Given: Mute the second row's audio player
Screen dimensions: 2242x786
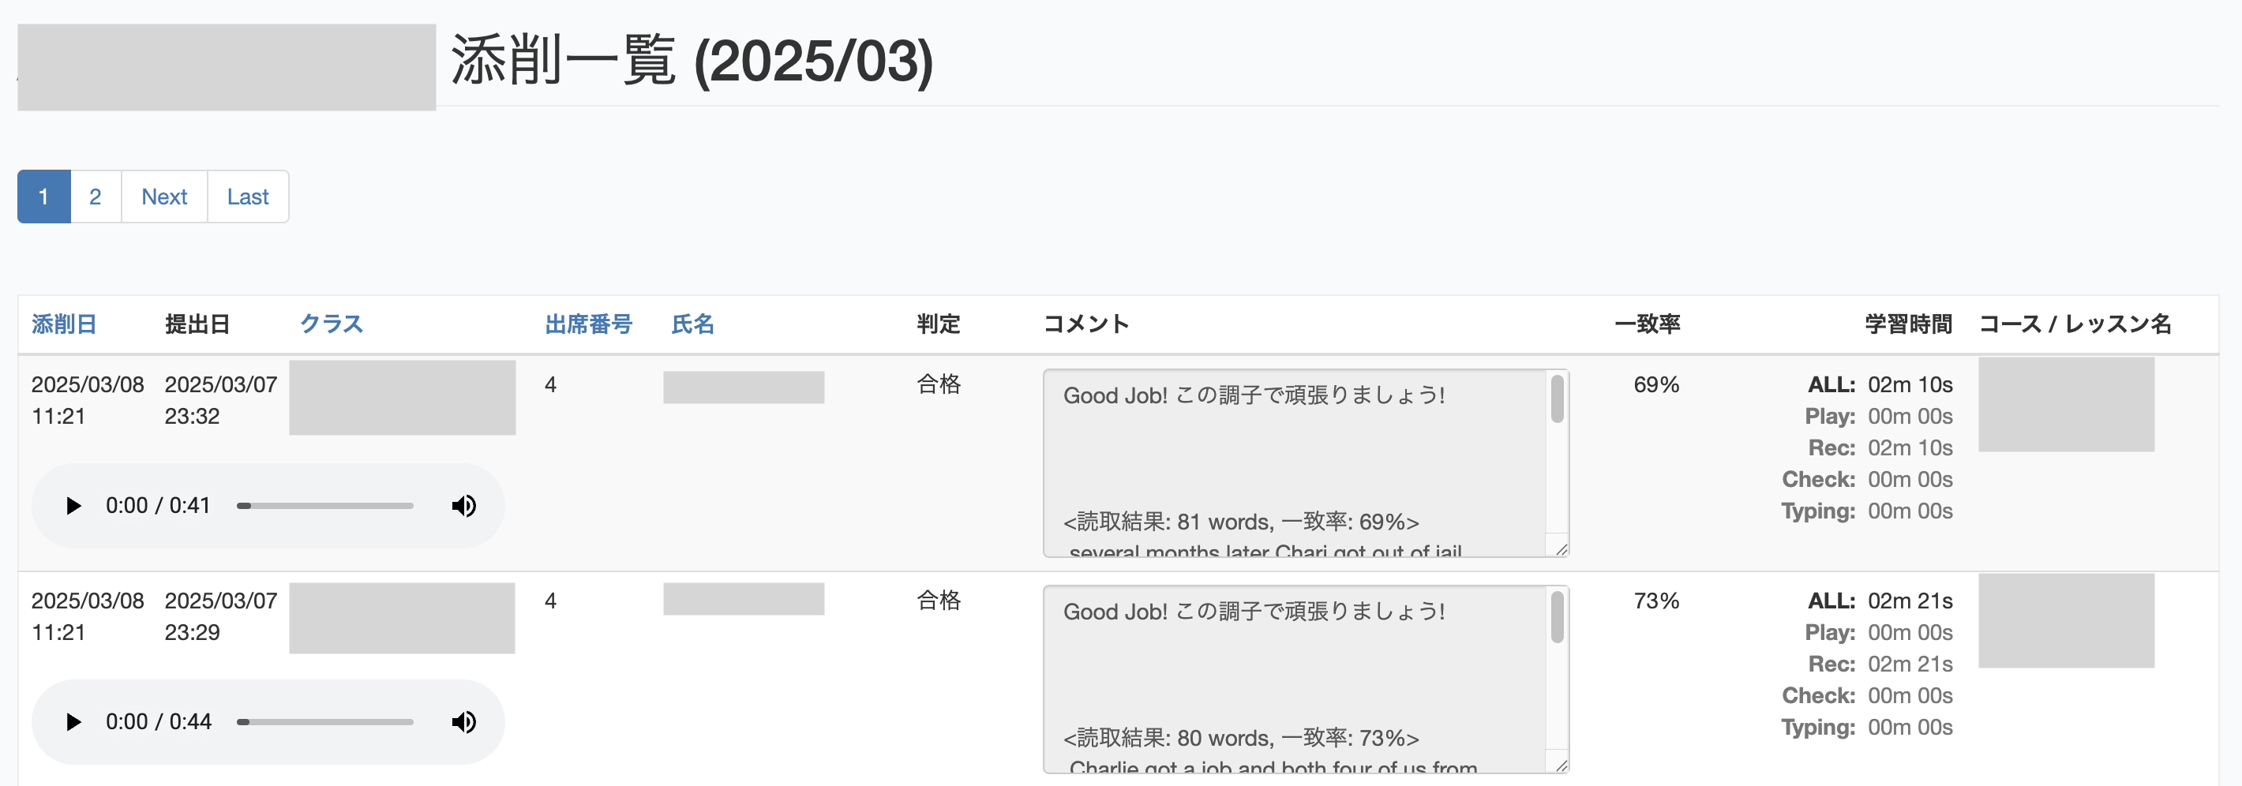Looking at the screenshot, I should pyautogui.click(x=464, y=721).
